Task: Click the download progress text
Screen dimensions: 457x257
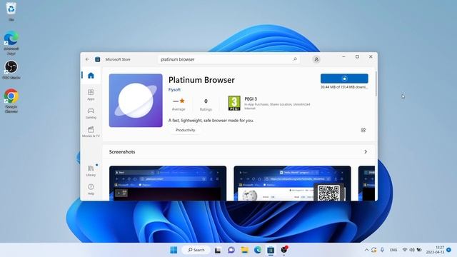Action: click(344, 87)
